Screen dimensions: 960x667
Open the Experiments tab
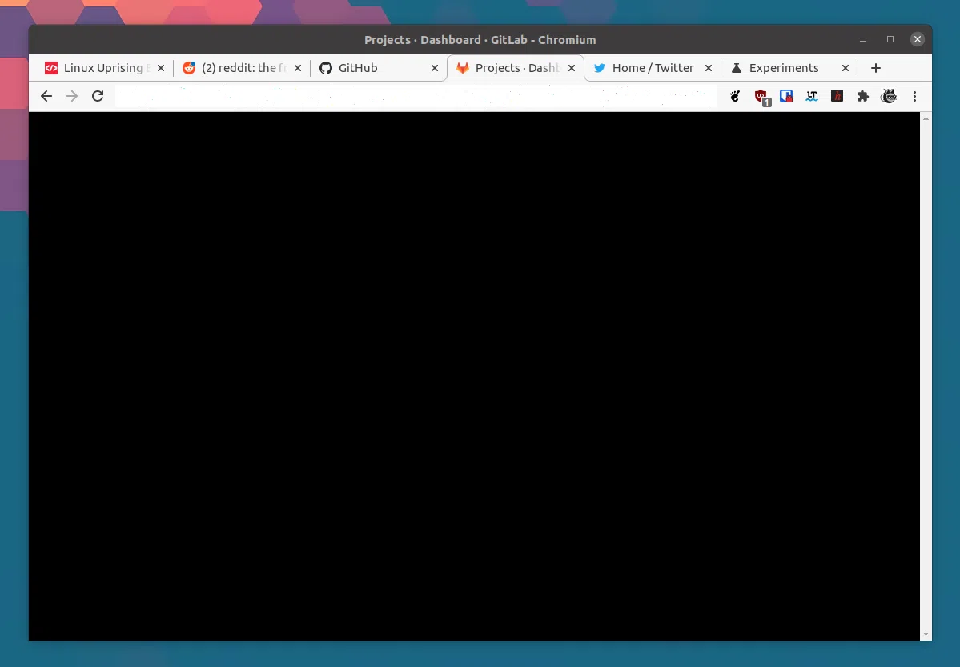[x=781, y=68]
